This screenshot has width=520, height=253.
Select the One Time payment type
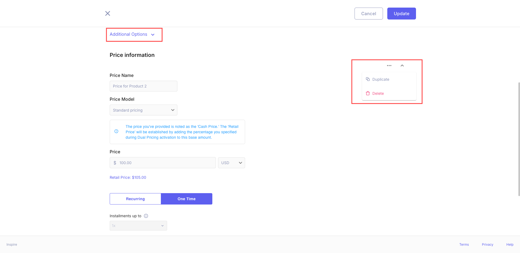pyautogui.click(x=187, y=199)
